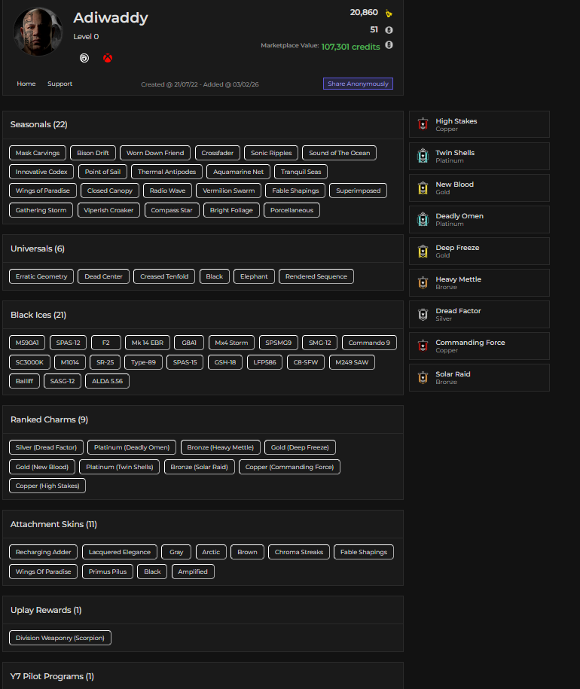The width and height of the screenshot is (580, 689).
Task: Select the ALDA 5.56 Black Ice tag
Action: pos(107,381)
